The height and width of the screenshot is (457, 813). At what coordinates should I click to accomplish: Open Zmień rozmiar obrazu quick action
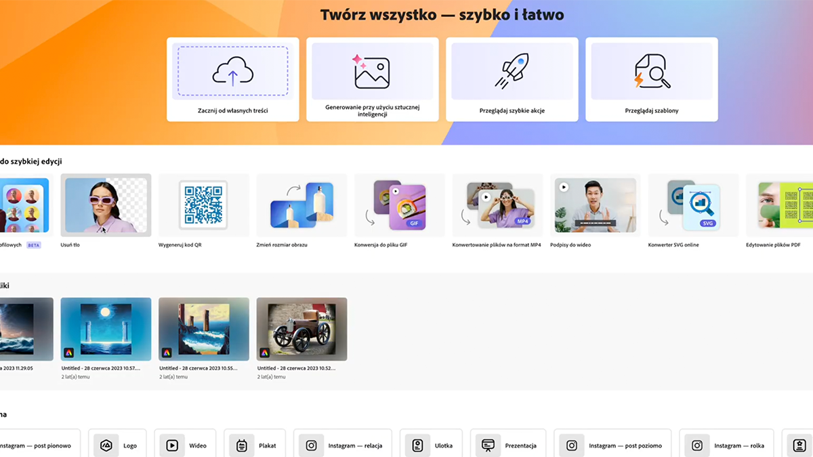pos(301,205)
